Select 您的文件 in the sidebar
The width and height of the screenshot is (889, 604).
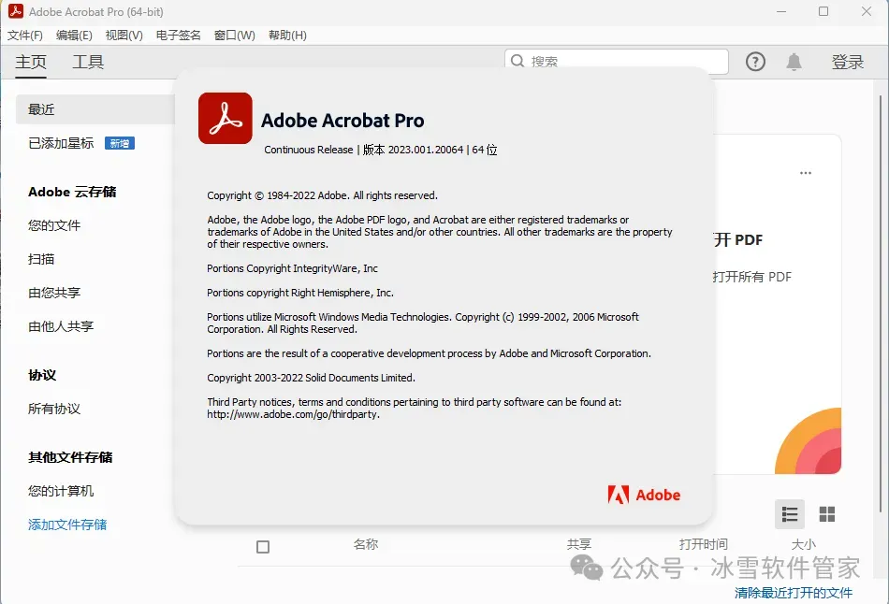(x=54, y=225)
